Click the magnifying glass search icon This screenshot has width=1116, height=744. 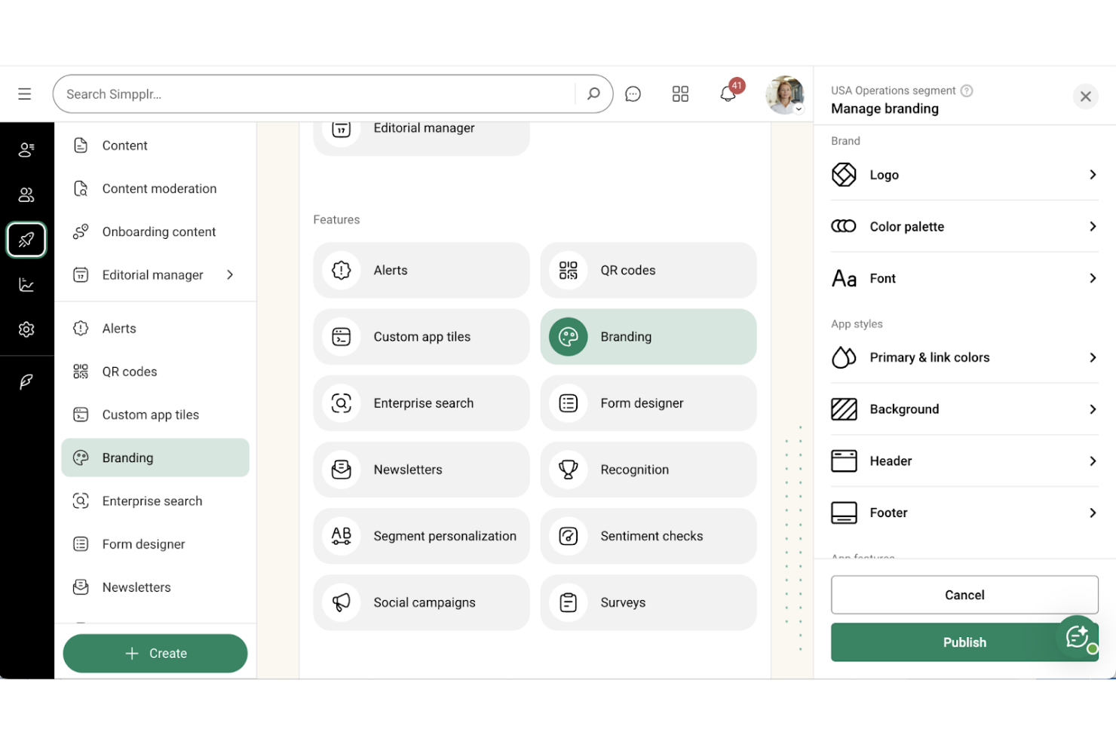pos(593,93)
